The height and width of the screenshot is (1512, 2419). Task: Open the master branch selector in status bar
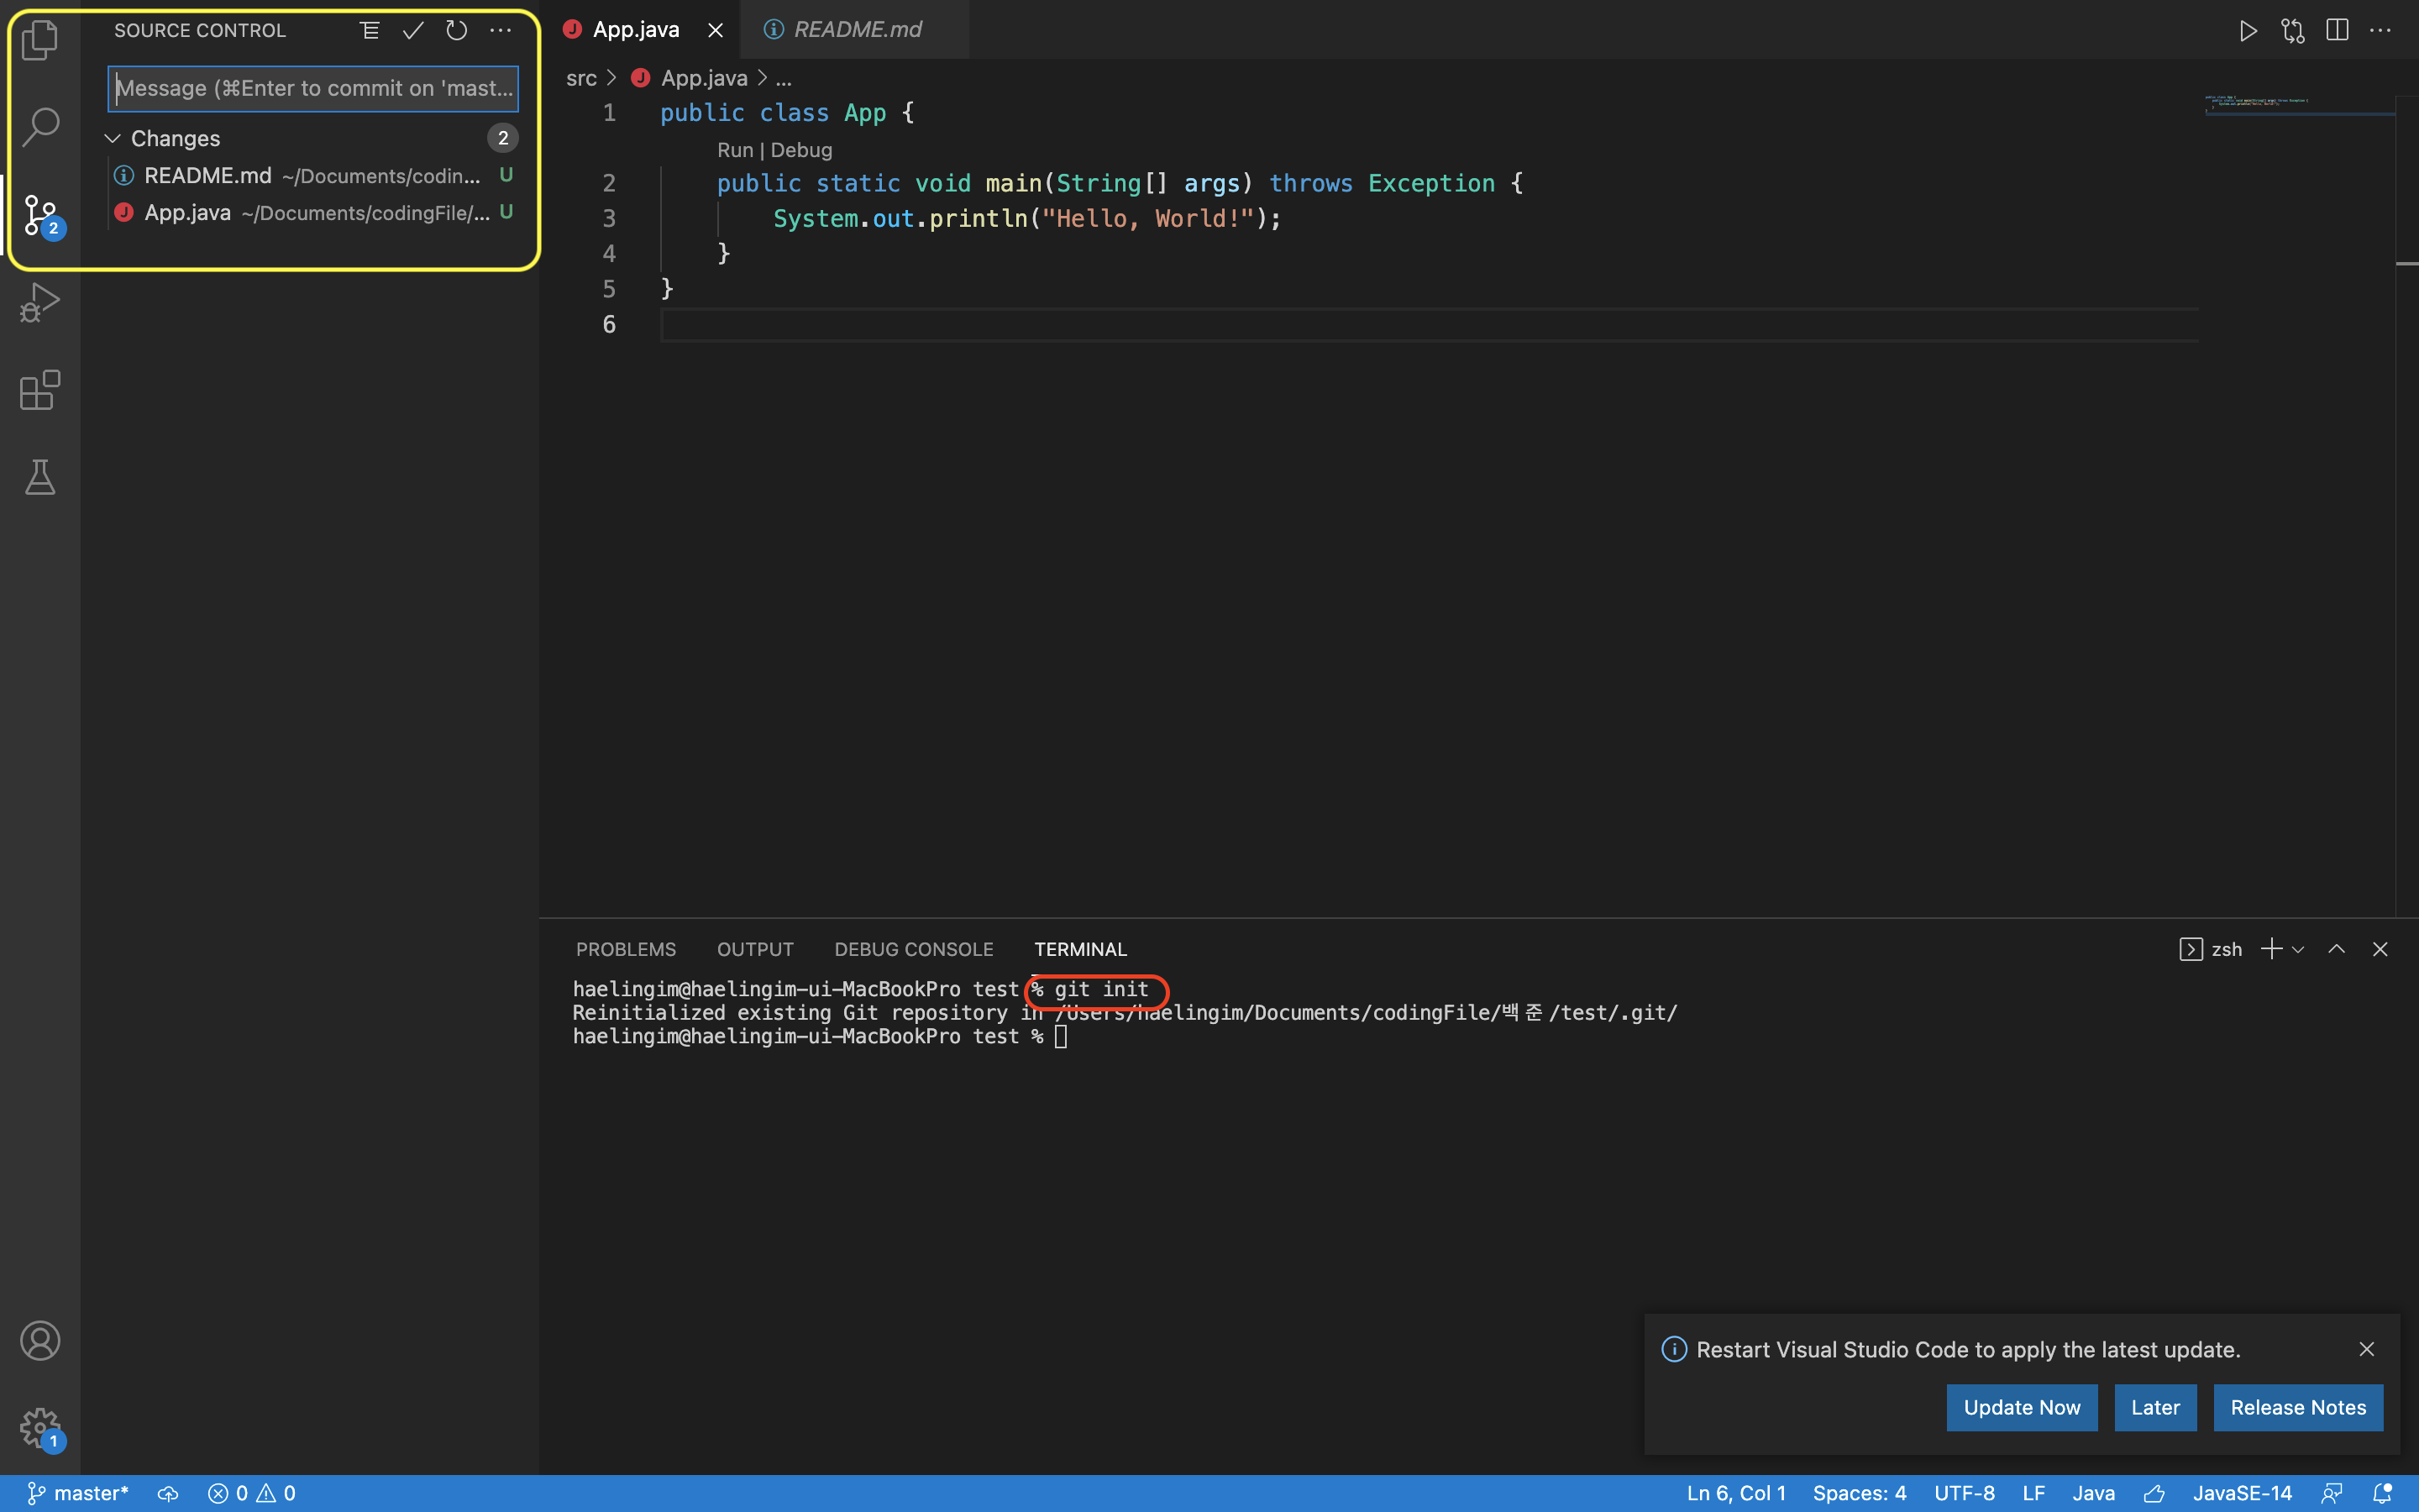(x=78, y=1493)
